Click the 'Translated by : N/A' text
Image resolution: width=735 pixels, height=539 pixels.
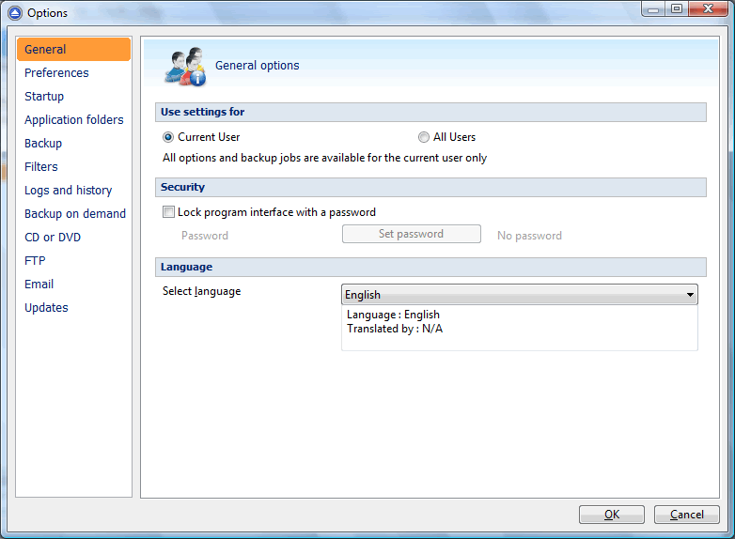tap(395, 329)
